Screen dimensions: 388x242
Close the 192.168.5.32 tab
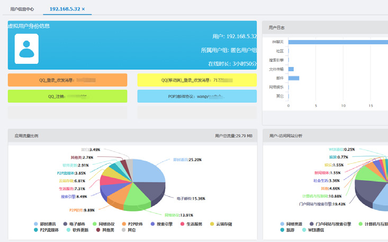pyautogui.click(x=83, y=10)
